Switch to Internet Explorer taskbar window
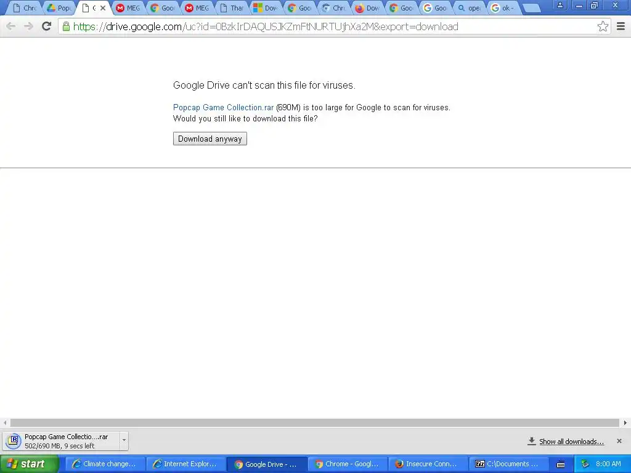Screen dimensions: 631x473 tap(185, 464)
